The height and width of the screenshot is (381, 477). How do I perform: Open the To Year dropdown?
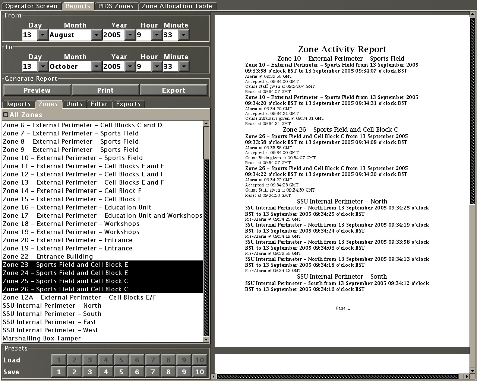(130, 67)
